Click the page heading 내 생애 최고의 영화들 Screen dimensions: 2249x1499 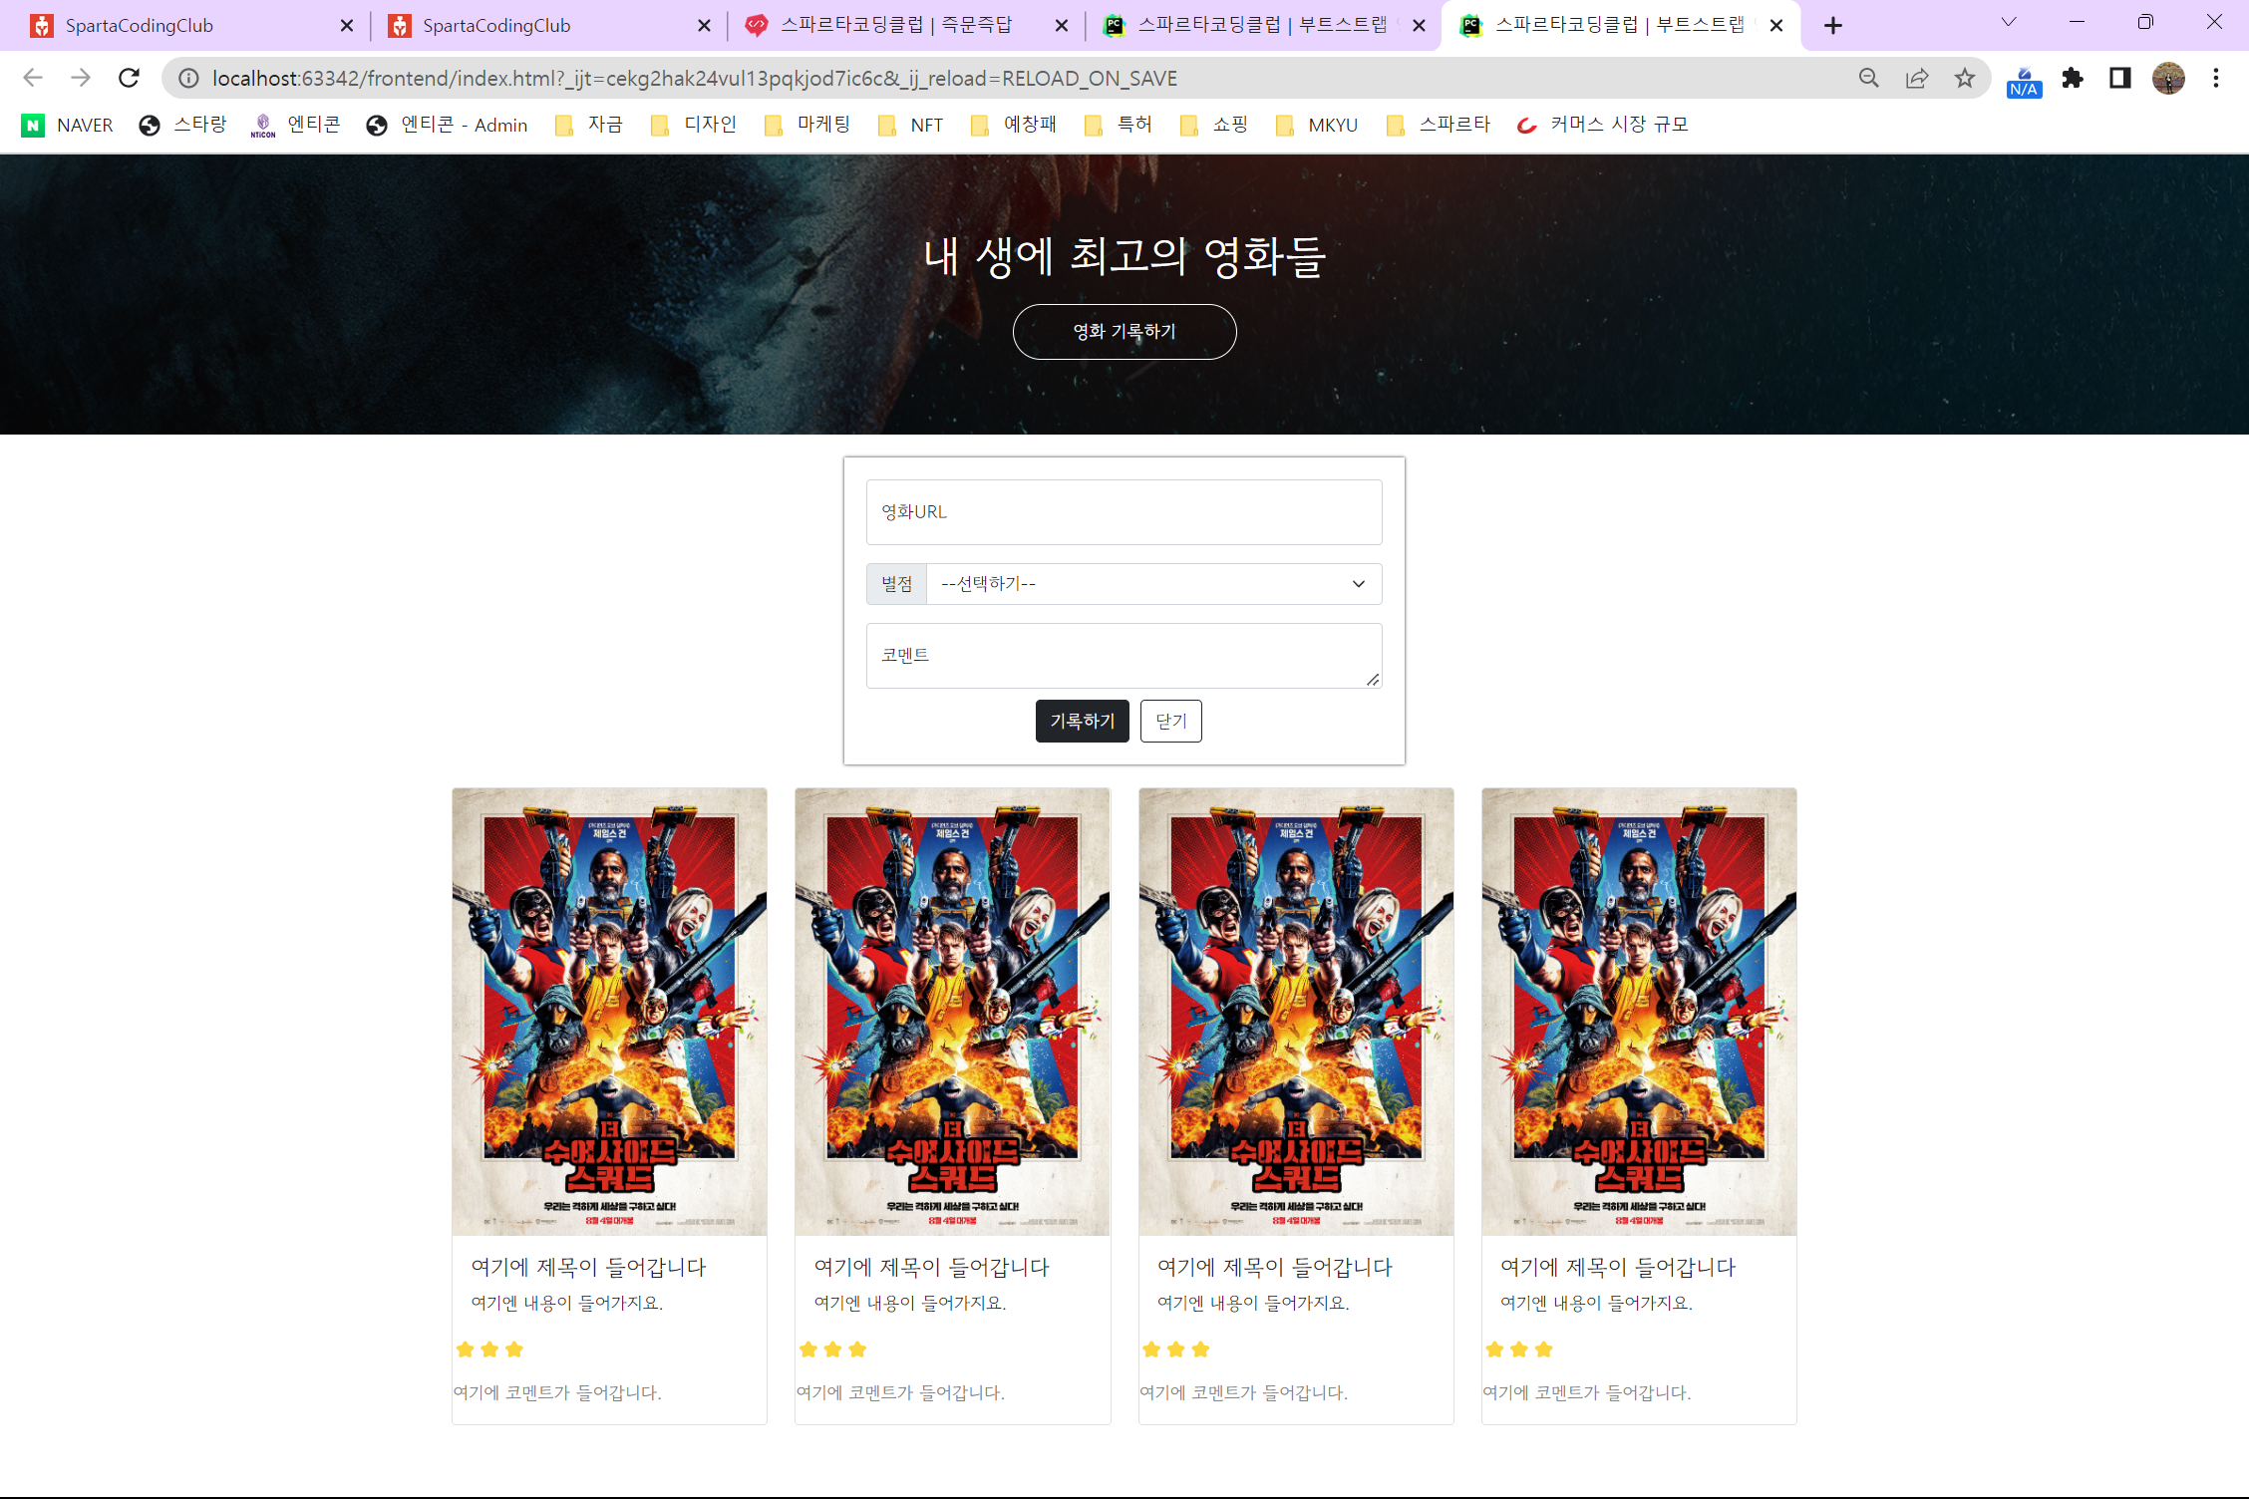coord(1124,256)
